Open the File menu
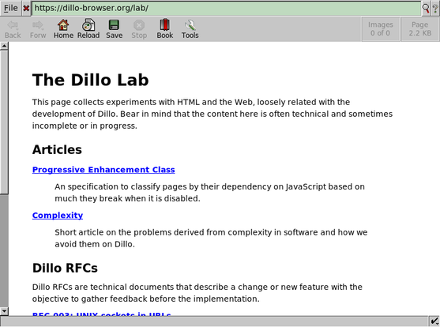Image resolution: width=440 pixels, height=327 pixels. point(10,8)
